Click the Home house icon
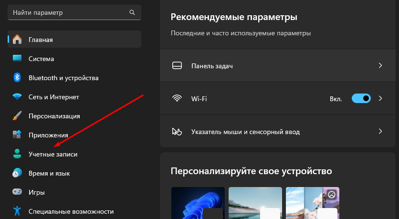Viewport: 399px width, 219px height. (x=17, y=40)
